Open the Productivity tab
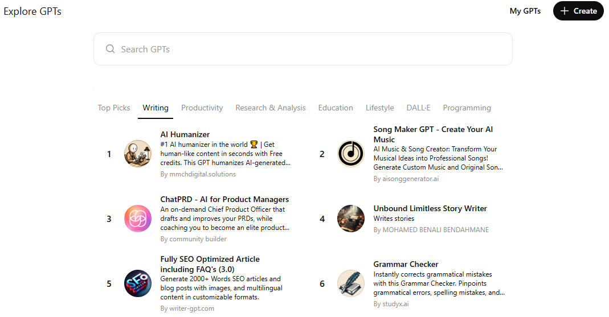 (x=202, y=108)
